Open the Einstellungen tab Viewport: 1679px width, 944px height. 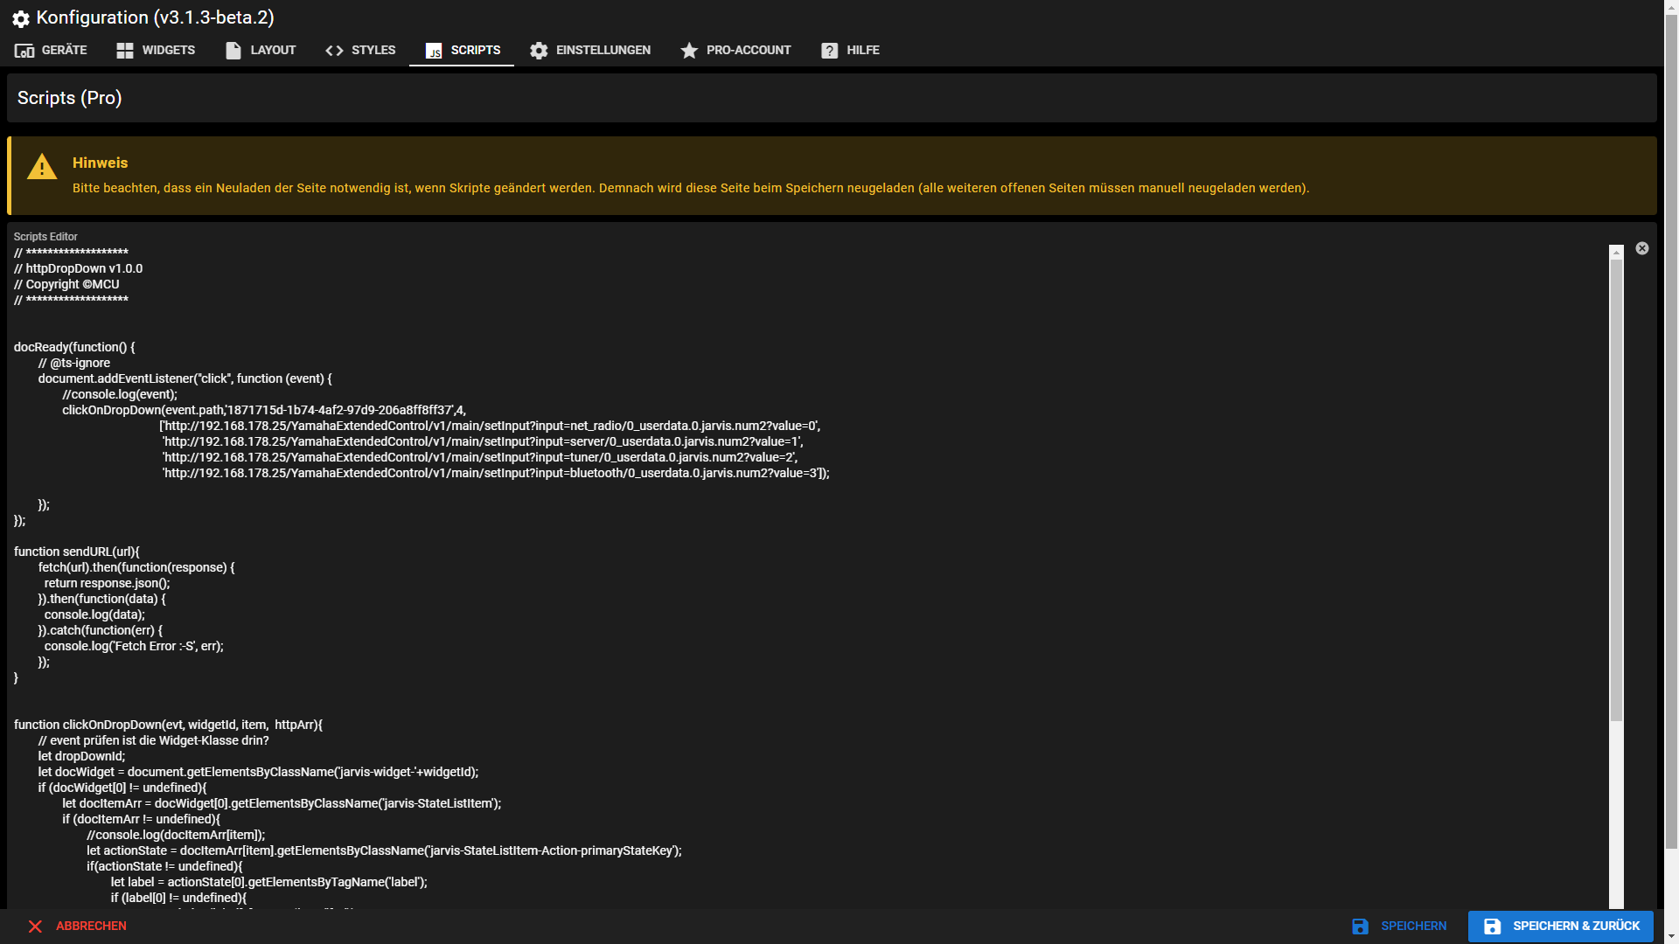click(589, 50)
